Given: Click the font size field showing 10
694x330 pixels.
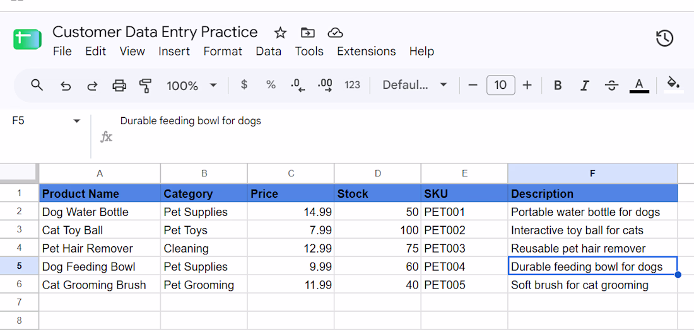Looking at the screenshot, I should click(500, 85).
